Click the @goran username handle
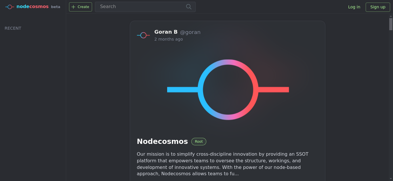393x181 pixels. click(x=190, y=32)
